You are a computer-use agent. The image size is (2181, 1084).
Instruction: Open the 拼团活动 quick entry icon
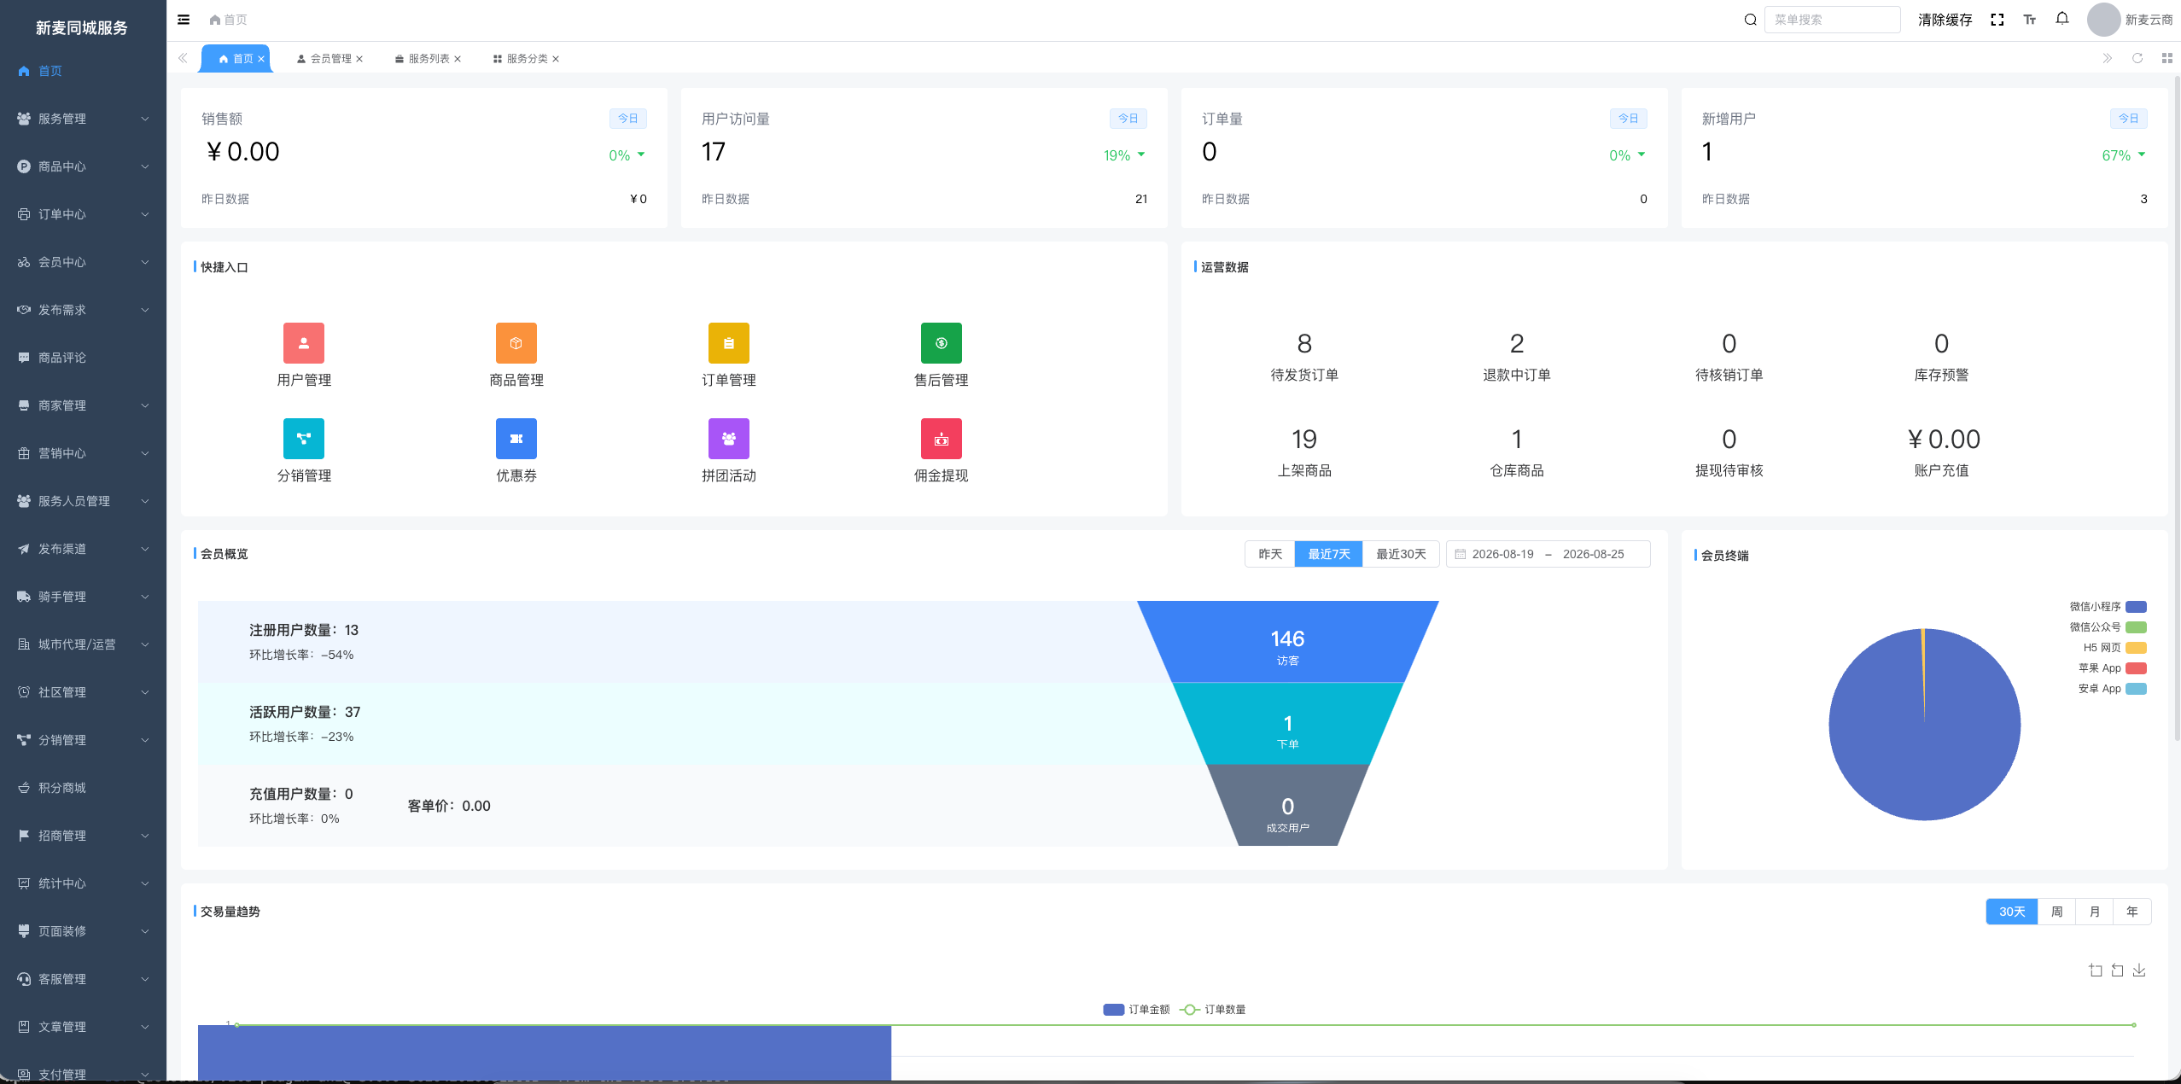(729, 439)
